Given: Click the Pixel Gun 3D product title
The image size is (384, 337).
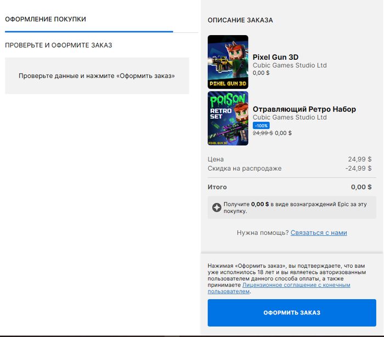Looking at the screenshot, I should coord(275,57).
